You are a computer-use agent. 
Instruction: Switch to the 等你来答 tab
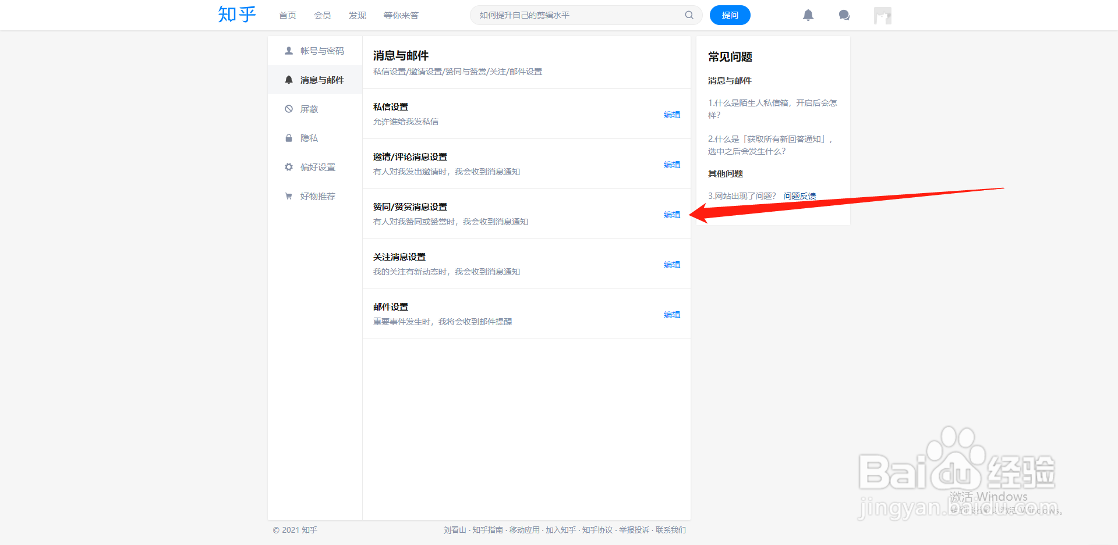tap(401, 16)
